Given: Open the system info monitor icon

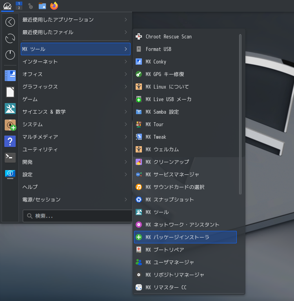Looking at the screenshot, I should tap(10, 174).
